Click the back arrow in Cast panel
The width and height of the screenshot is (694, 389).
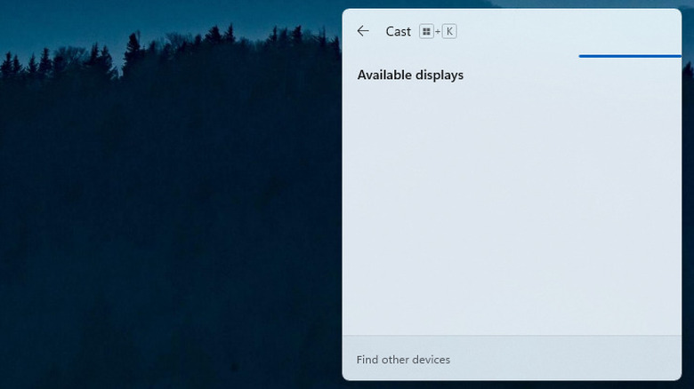click(x=363, y=31)
